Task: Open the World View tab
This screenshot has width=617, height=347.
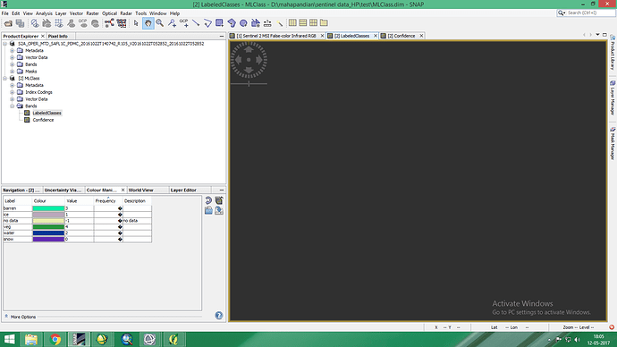Action: tap(141, 190)
